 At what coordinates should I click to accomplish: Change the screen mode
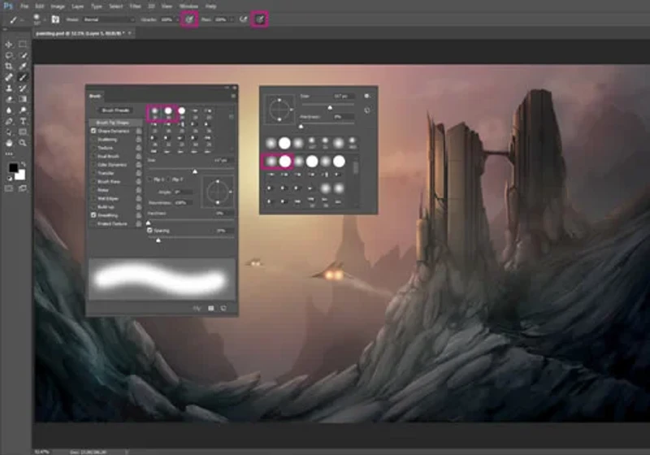click(23, 188)
